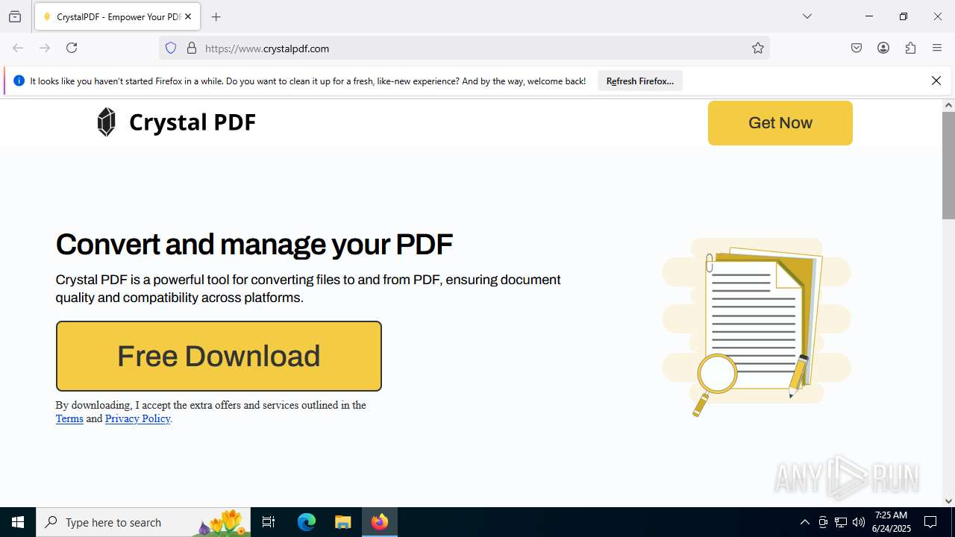Open the Privacy Policy link
The width and height of the screenshot is (955, 537).
pyautogui.click(x=138, y=418)
